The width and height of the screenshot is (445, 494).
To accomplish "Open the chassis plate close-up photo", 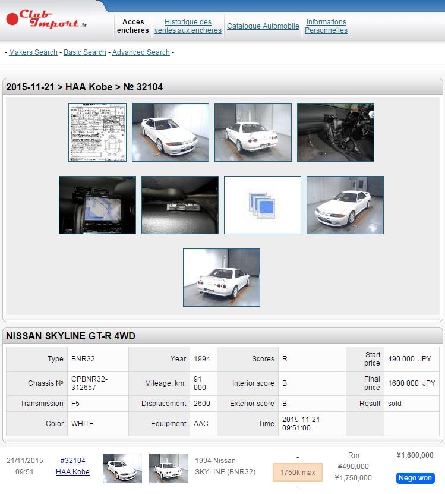I will (180, 205).
